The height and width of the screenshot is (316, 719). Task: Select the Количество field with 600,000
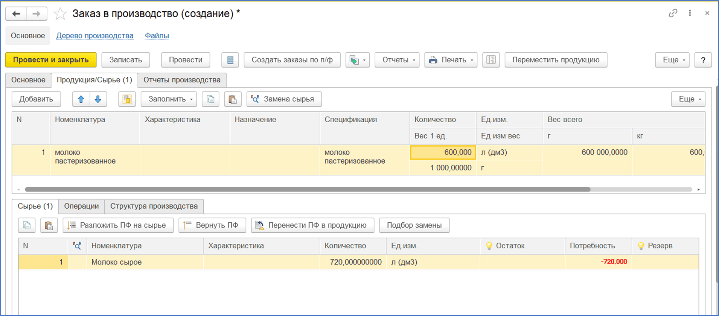click(x=443, y=152)
